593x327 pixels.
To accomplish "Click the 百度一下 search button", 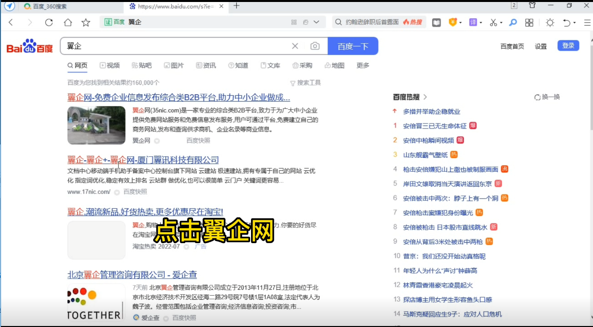I will click(353, 46).
